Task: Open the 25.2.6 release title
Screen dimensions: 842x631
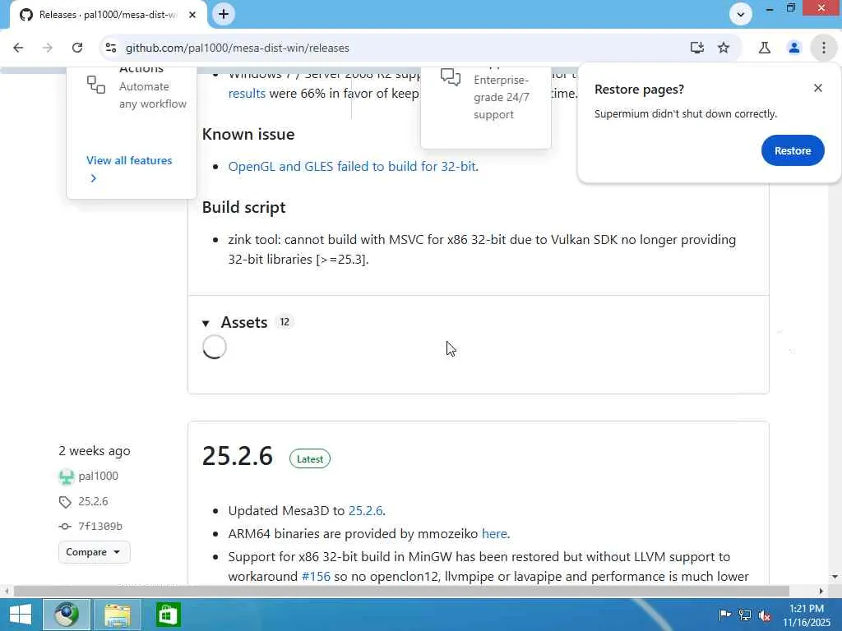Action: 238,455
